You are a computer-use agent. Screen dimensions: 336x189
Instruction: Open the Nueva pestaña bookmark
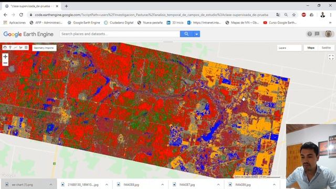tap(150, 23)
